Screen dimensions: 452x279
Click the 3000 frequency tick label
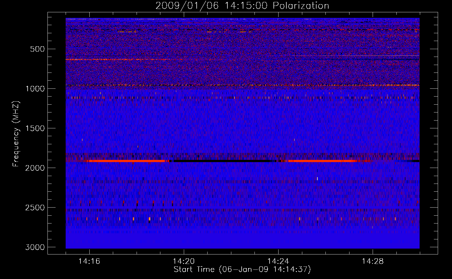(35, 247)
